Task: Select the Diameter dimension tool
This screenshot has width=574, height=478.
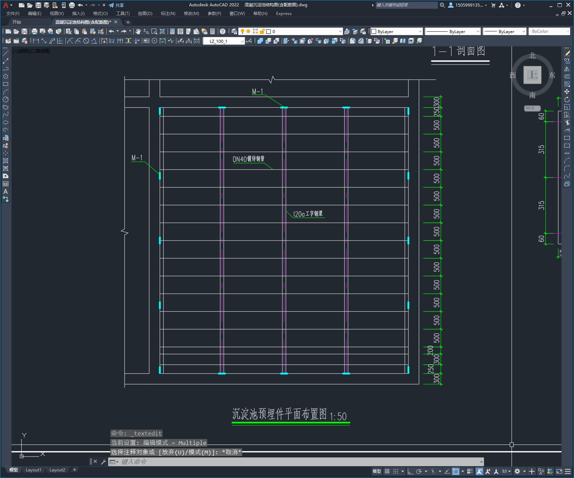Action: (x=86, y=41)
